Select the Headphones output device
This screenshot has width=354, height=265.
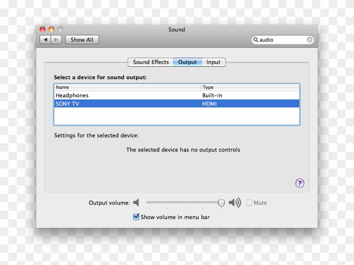[x=177, y=95]
